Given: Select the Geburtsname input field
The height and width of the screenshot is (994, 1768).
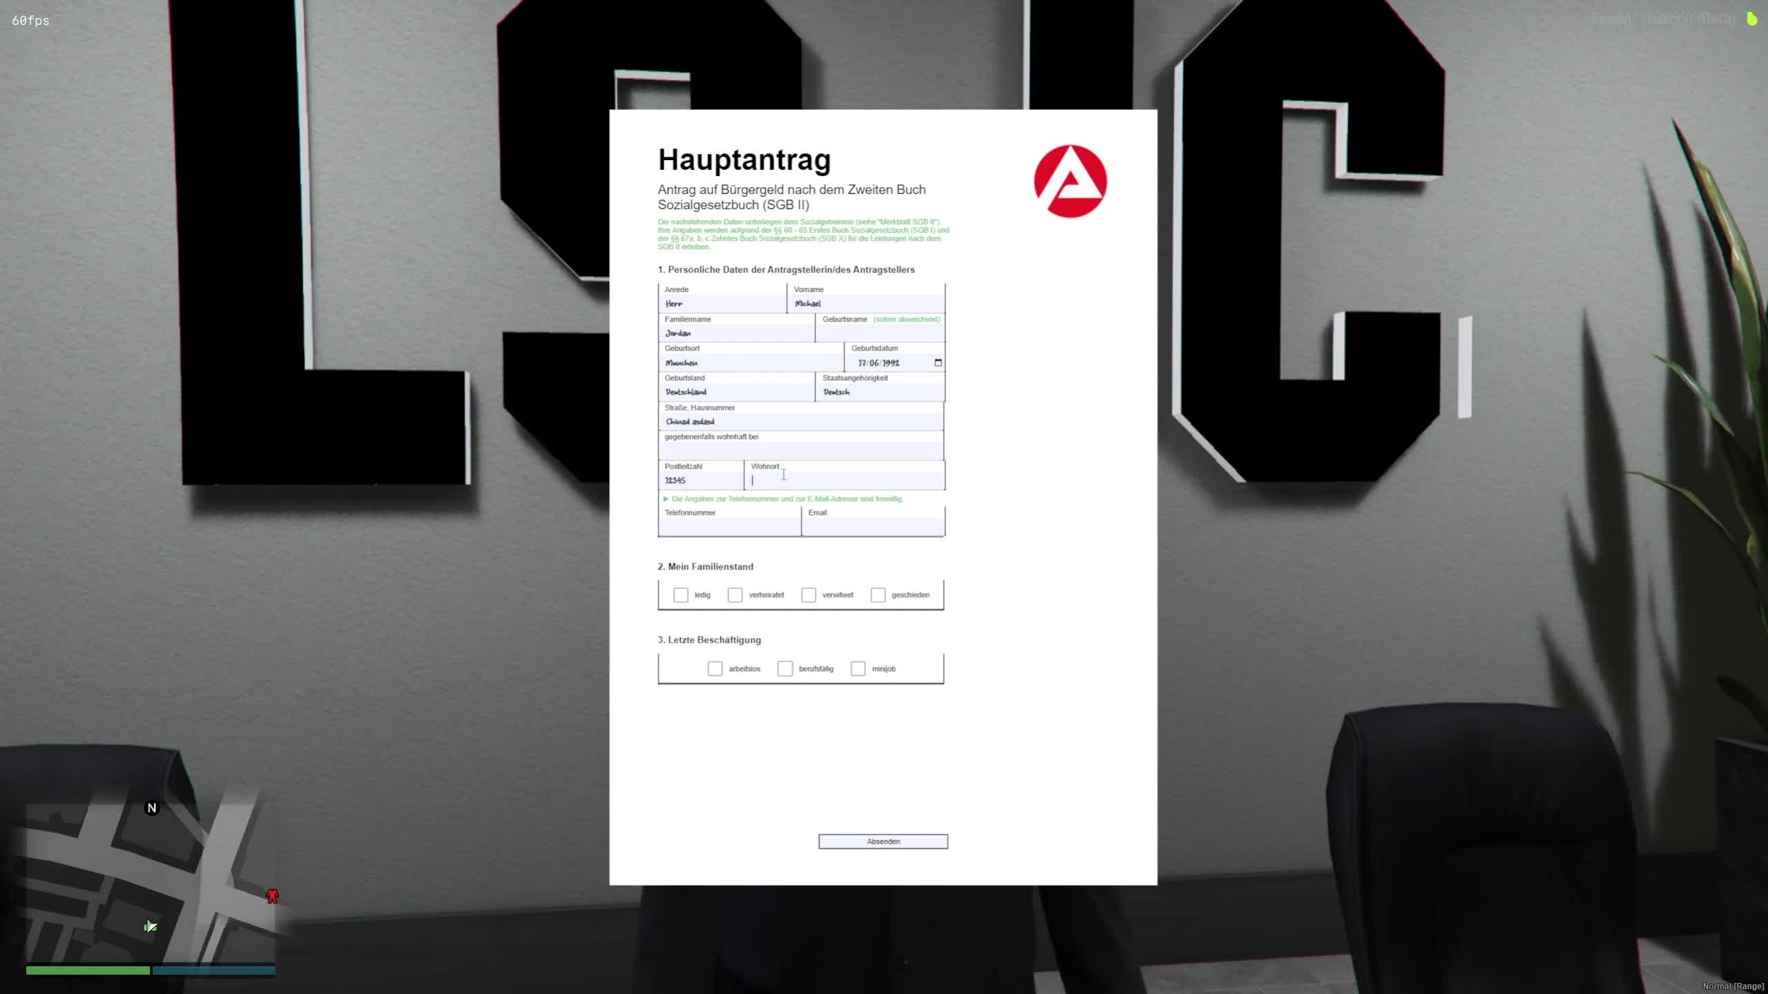Looking at the screenshot, I should [x=880, y=333].
